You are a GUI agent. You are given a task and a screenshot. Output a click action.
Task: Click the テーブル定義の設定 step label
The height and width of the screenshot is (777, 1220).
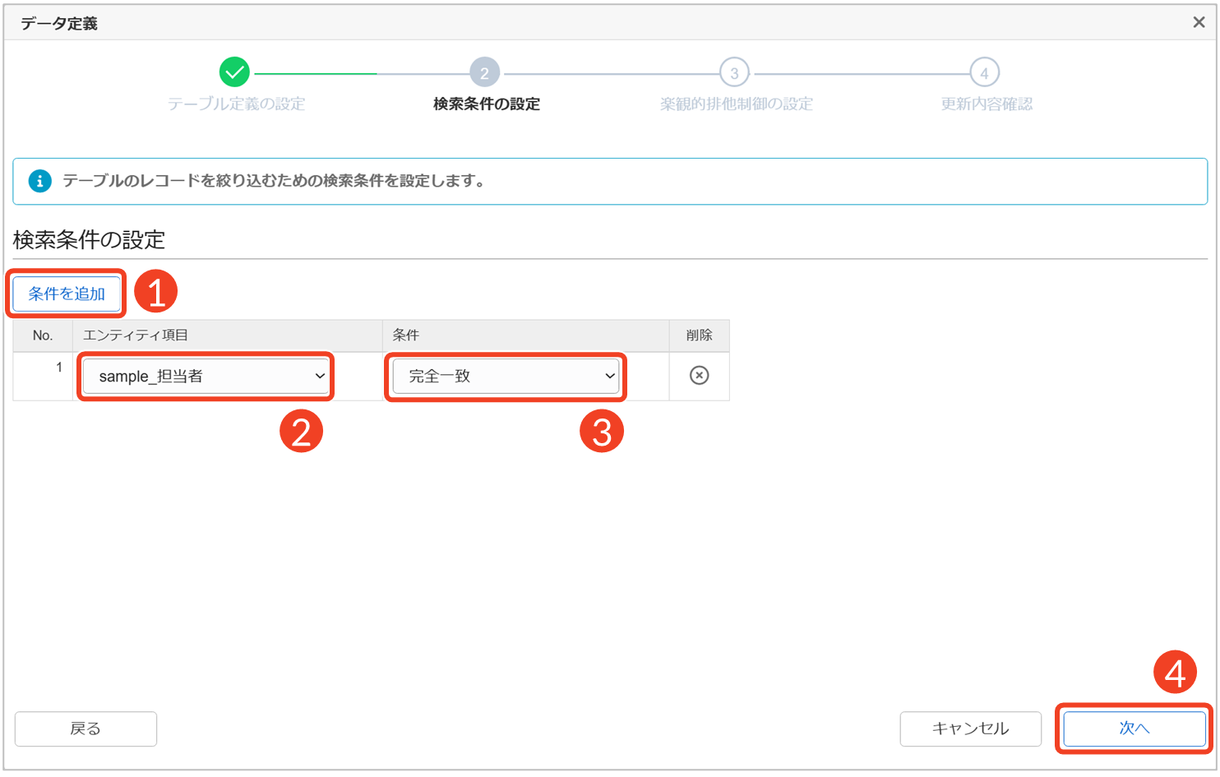236,104
